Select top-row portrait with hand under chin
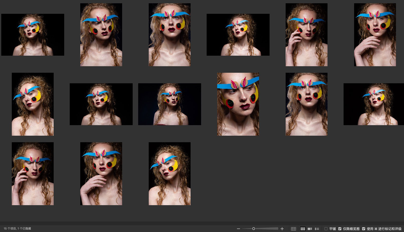Screen dimensions: 404x232 pos(375,35)
